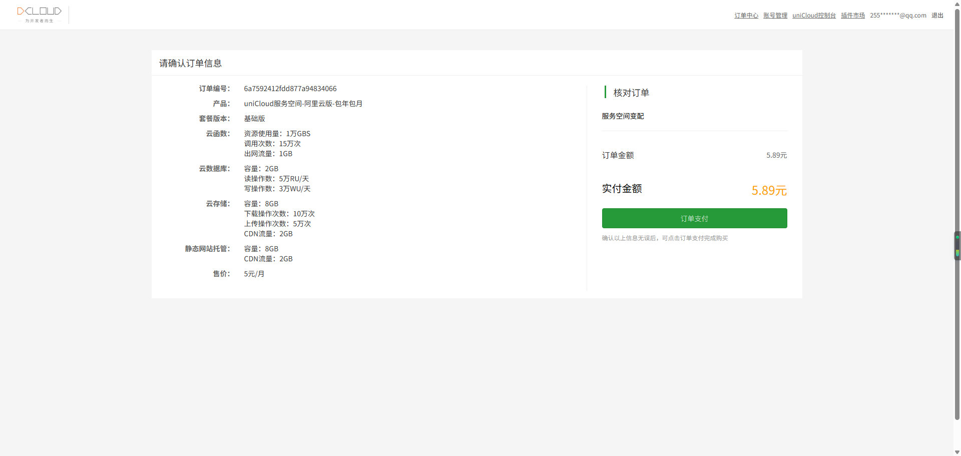Click the scrollbar down arrow
This screenshot has height=456, width=961.
tap(957, 452)
